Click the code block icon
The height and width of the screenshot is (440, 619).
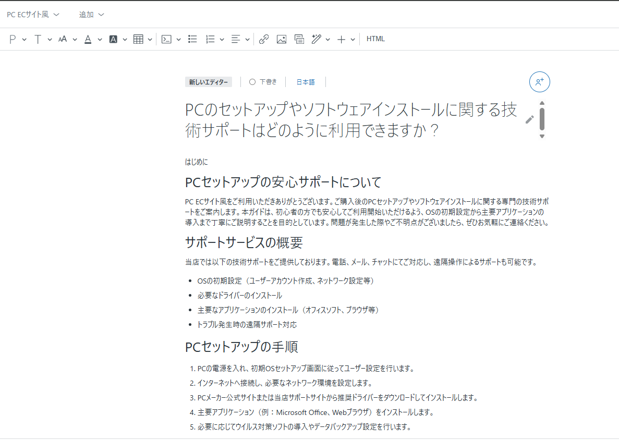click(x=166, y=39)
